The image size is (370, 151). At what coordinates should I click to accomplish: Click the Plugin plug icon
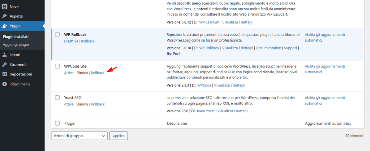(4, 26)
